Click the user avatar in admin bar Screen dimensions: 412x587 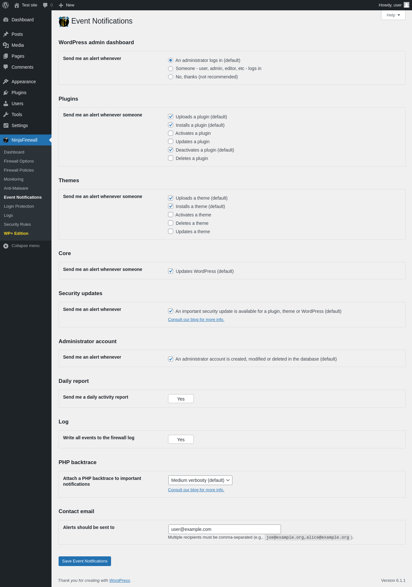(x=407, y=5)
